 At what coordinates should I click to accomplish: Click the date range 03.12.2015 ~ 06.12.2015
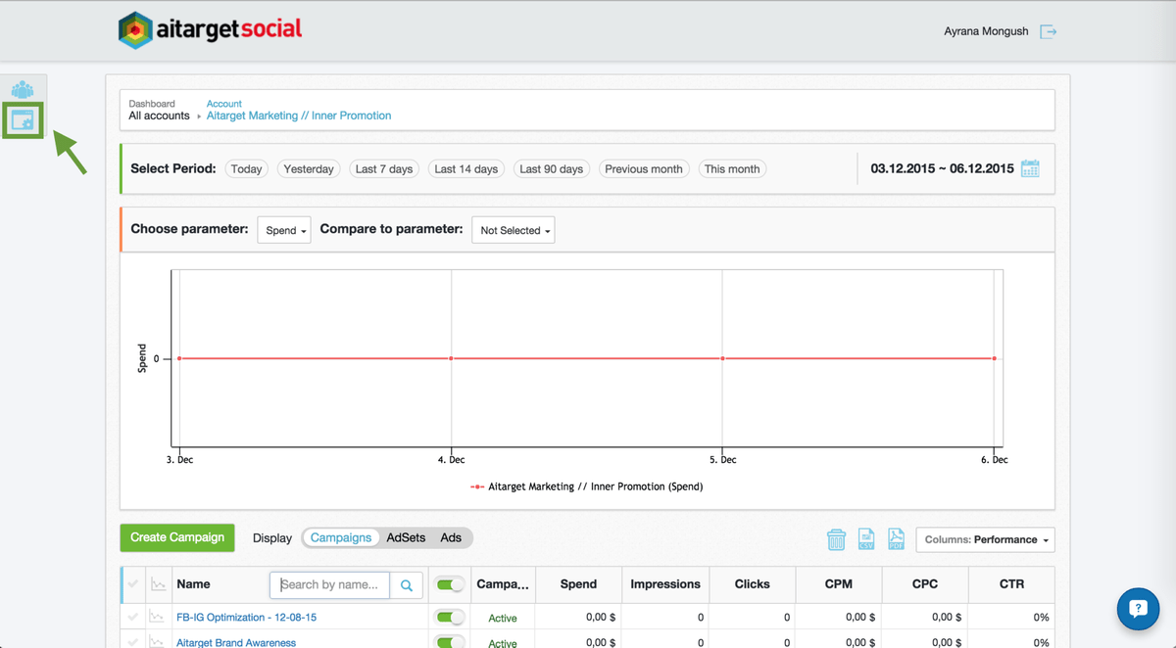click(942, 168)
